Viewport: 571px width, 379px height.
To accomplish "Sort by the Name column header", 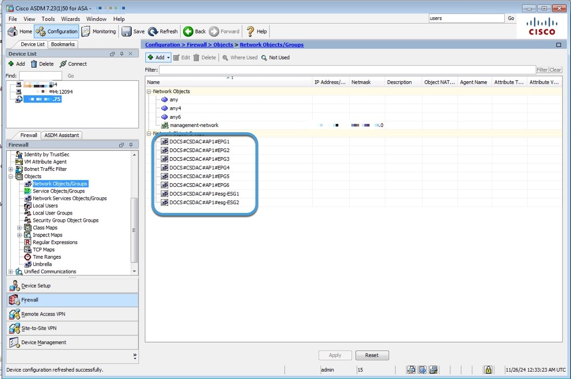I will click(229, 82).
